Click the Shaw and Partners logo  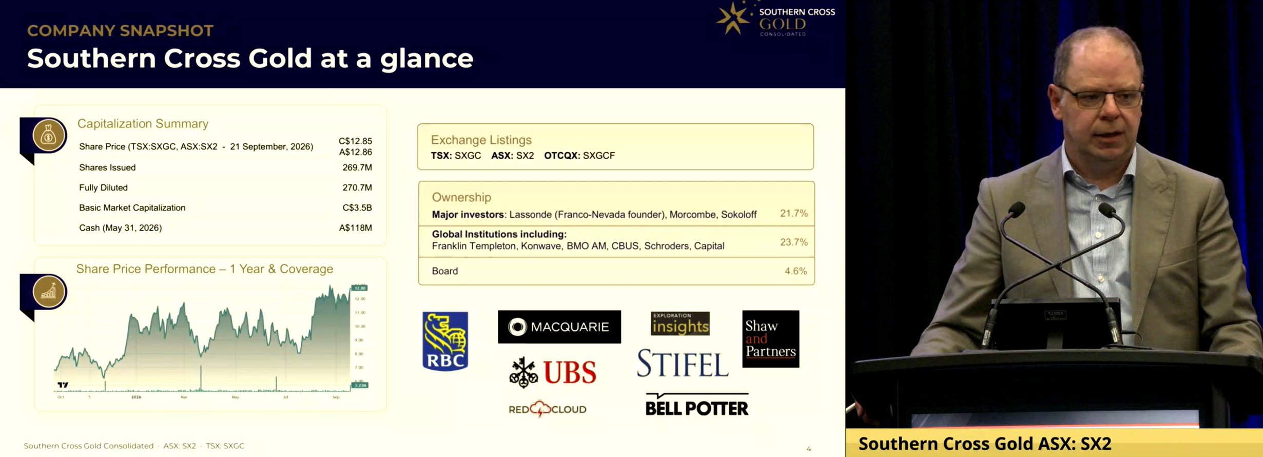point(770,339)
